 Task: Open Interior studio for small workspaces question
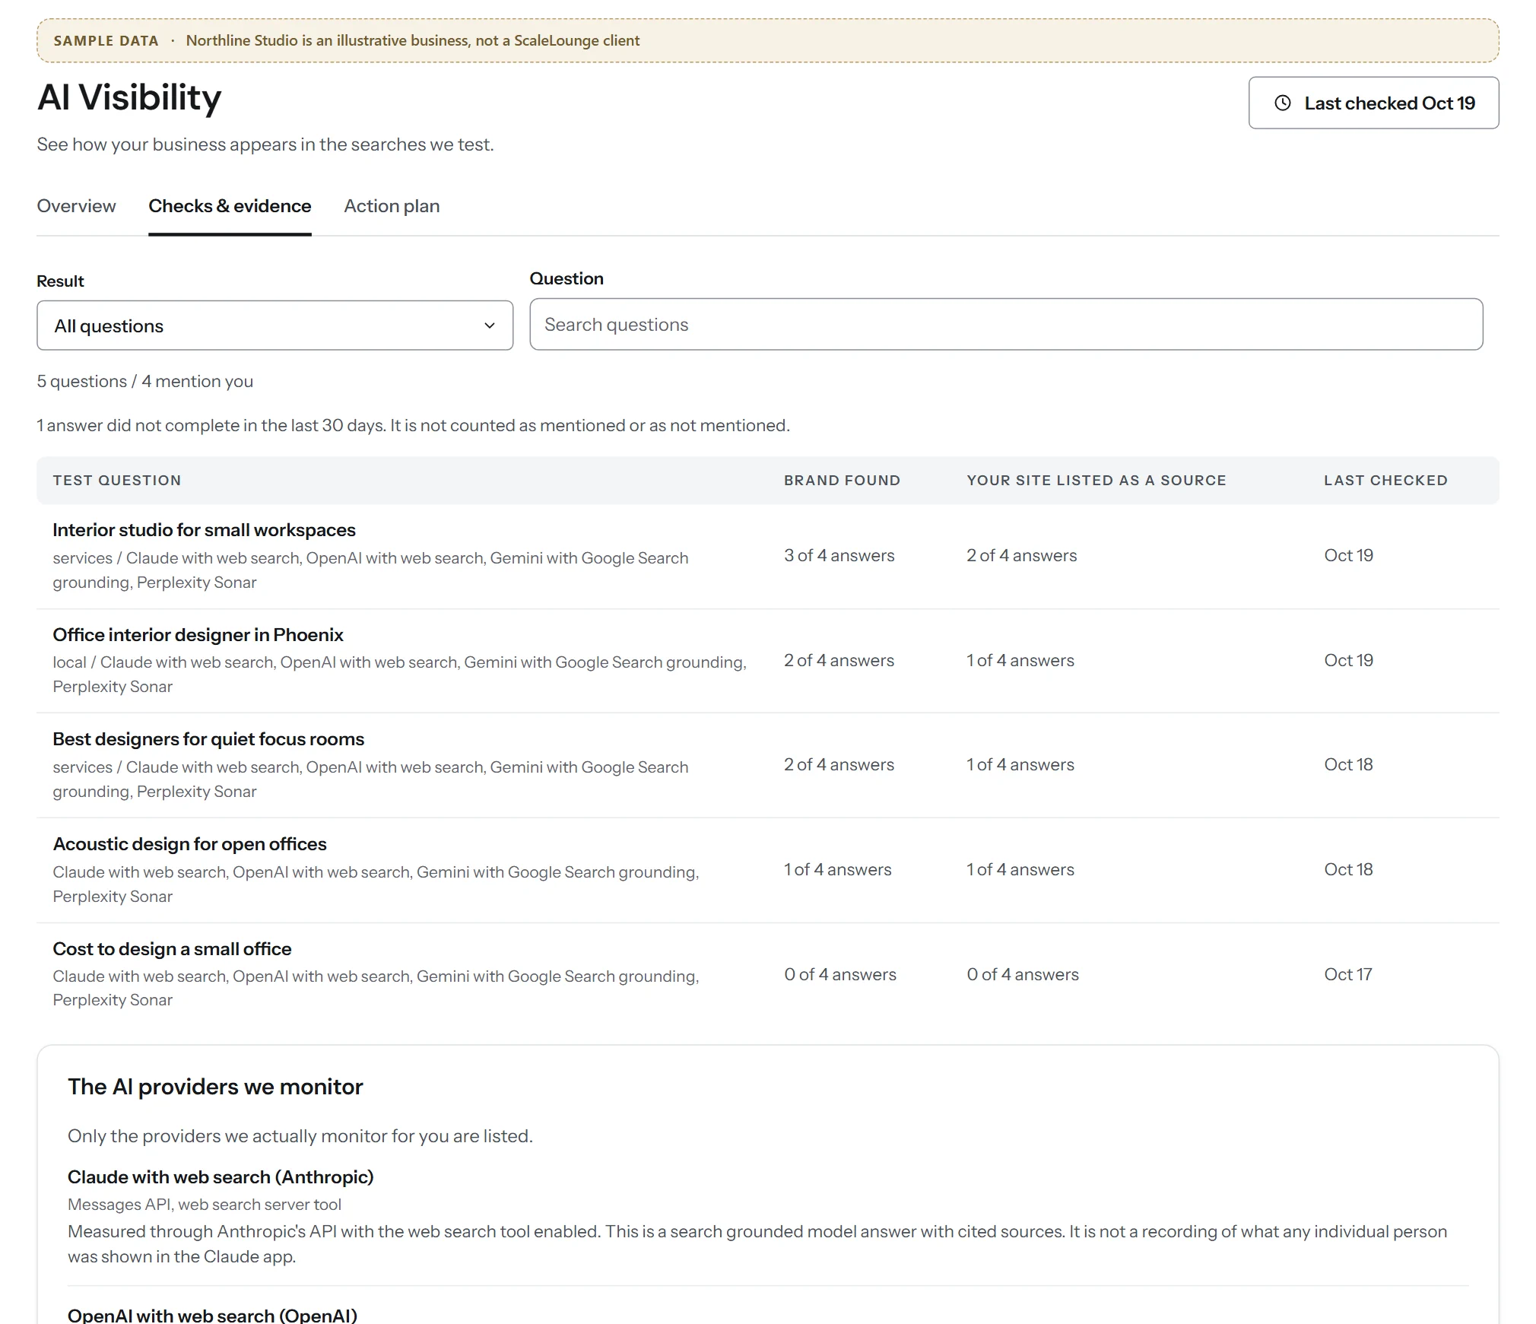pyautogui.click(x=204, y=530)
